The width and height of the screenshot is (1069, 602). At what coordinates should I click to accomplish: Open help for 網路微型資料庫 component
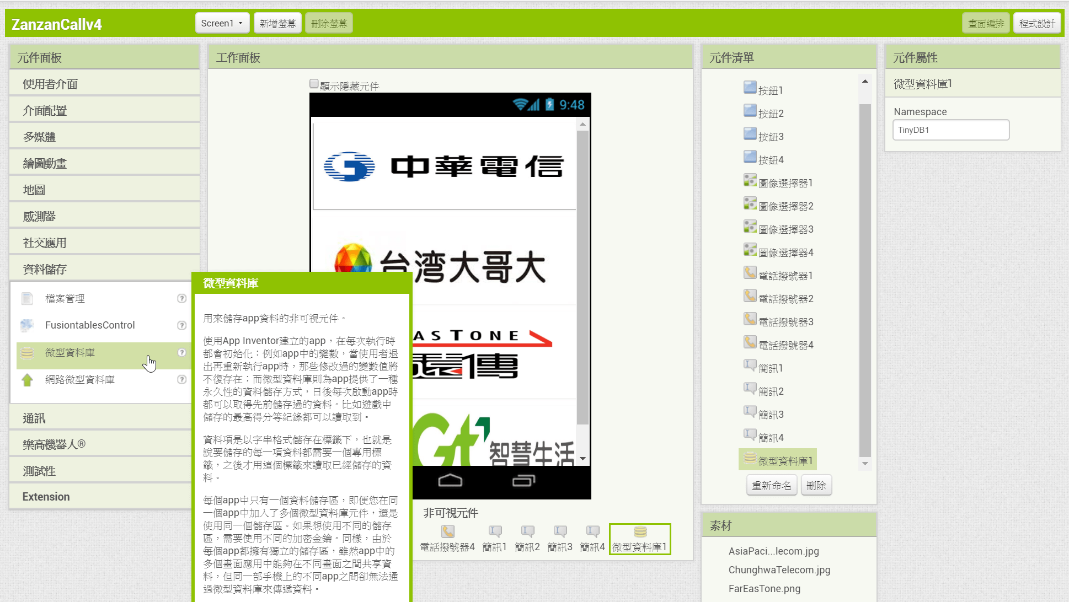(x=181, y=379)
